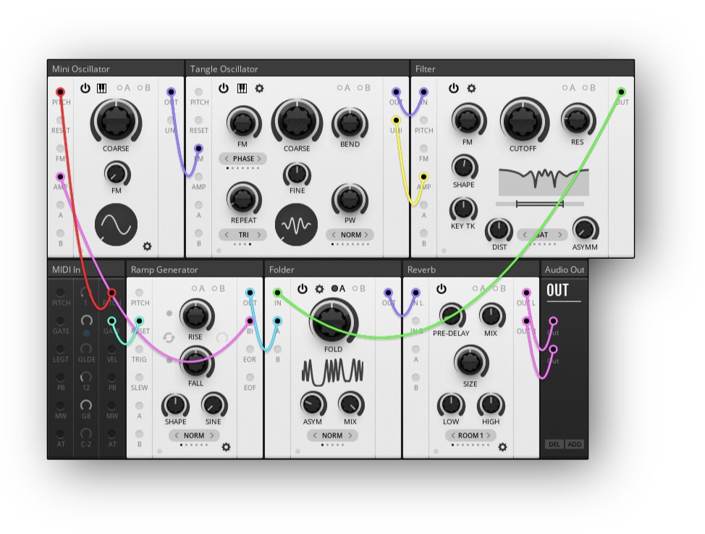Click Tangle Oscillator UNI output jack

pos(396,120)
